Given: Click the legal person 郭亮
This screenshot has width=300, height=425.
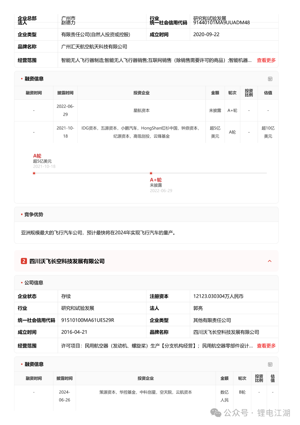Looking at the screenshot, I should pos(198,308).
